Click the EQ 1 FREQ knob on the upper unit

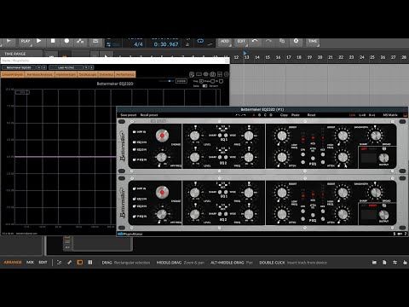249,136
